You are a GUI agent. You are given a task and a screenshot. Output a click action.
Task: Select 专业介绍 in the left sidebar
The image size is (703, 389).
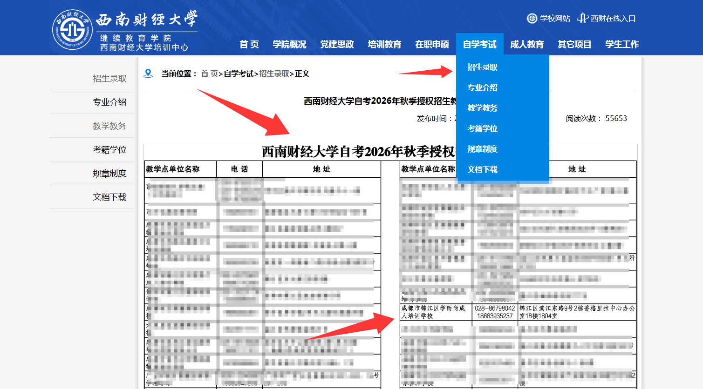pos(109,102)
